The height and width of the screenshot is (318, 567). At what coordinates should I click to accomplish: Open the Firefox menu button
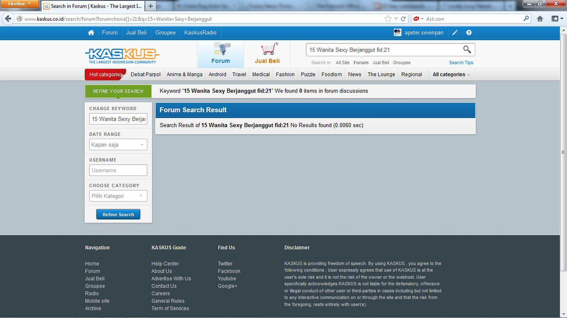point(20,4)
